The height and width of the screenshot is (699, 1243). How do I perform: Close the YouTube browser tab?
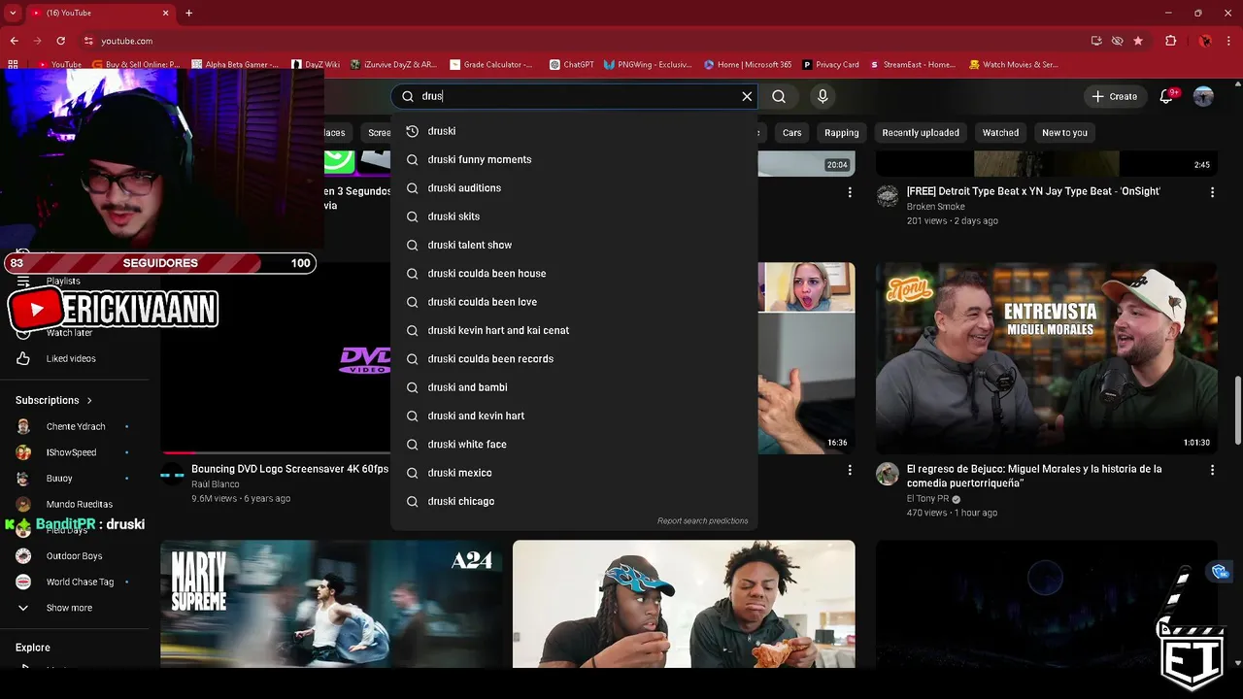166,13
